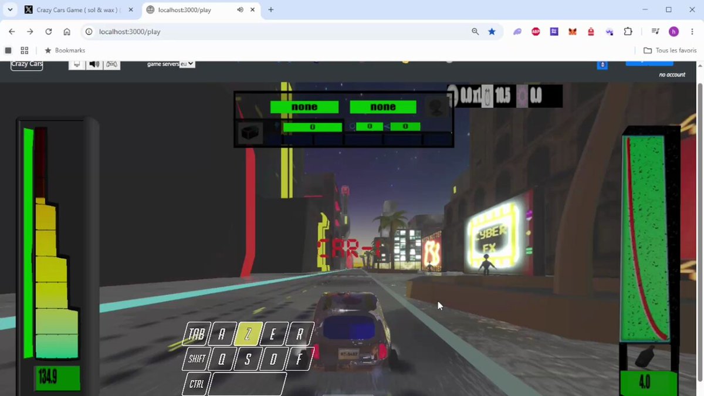Mute the tab using its audio icon

coord(241,10)
